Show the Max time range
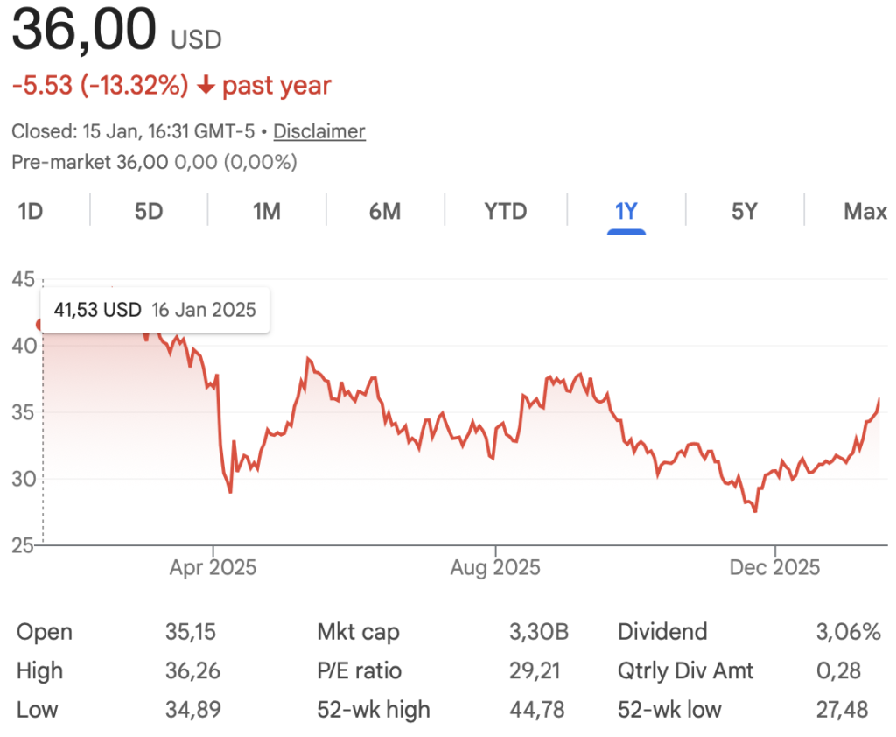Image resolution: width=896 pixels, height=737 pixels. tap(864, 211)
